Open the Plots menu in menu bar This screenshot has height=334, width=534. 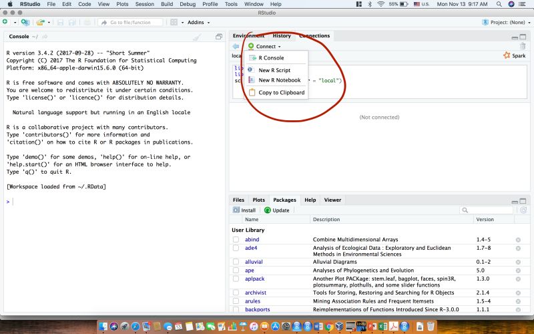pos(122,4)
